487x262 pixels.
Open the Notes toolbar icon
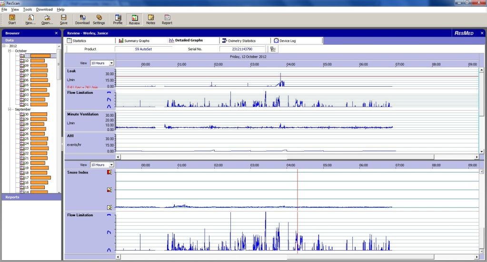[x=150, y=19]
